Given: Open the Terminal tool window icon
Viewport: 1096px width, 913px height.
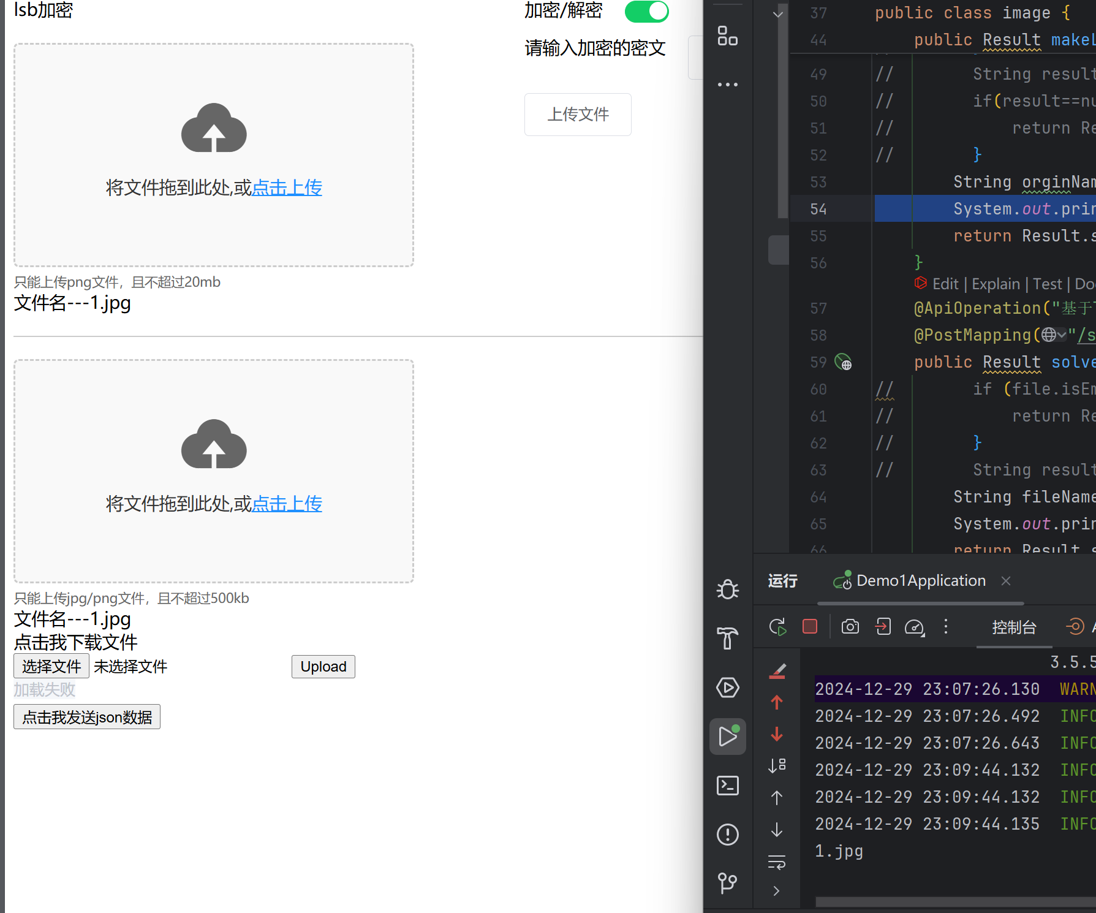Looking at the screenshot, I should click(x=728, y=786).
